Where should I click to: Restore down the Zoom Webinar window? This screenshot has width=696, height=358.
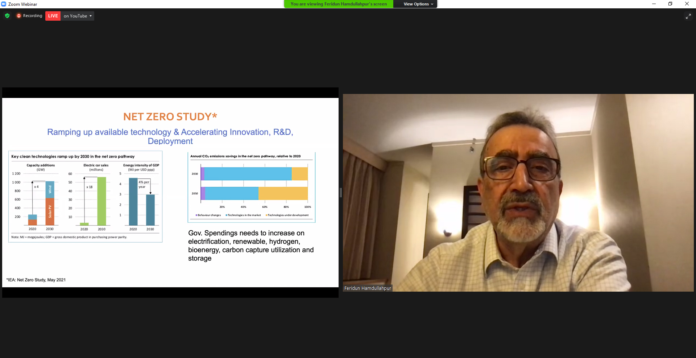pyautogui.click(x=670, y=4)
